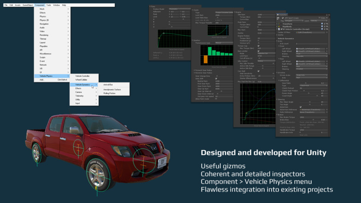This screenshot has width=361, height=203.
Task: Expand the Video submenu
Action: [52, 31]
